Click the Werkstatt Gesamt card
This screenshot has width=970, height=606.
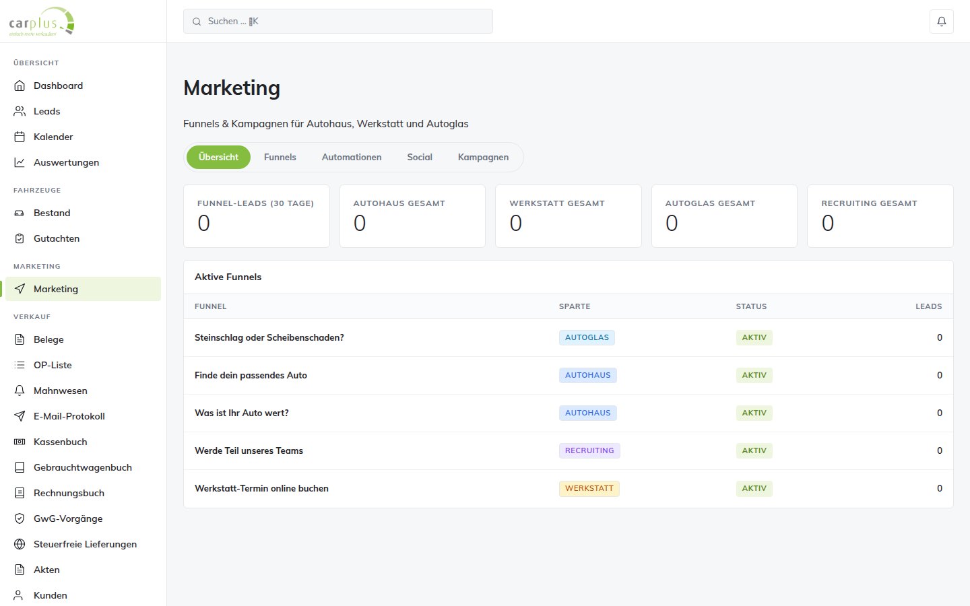(x=569, y=216)
